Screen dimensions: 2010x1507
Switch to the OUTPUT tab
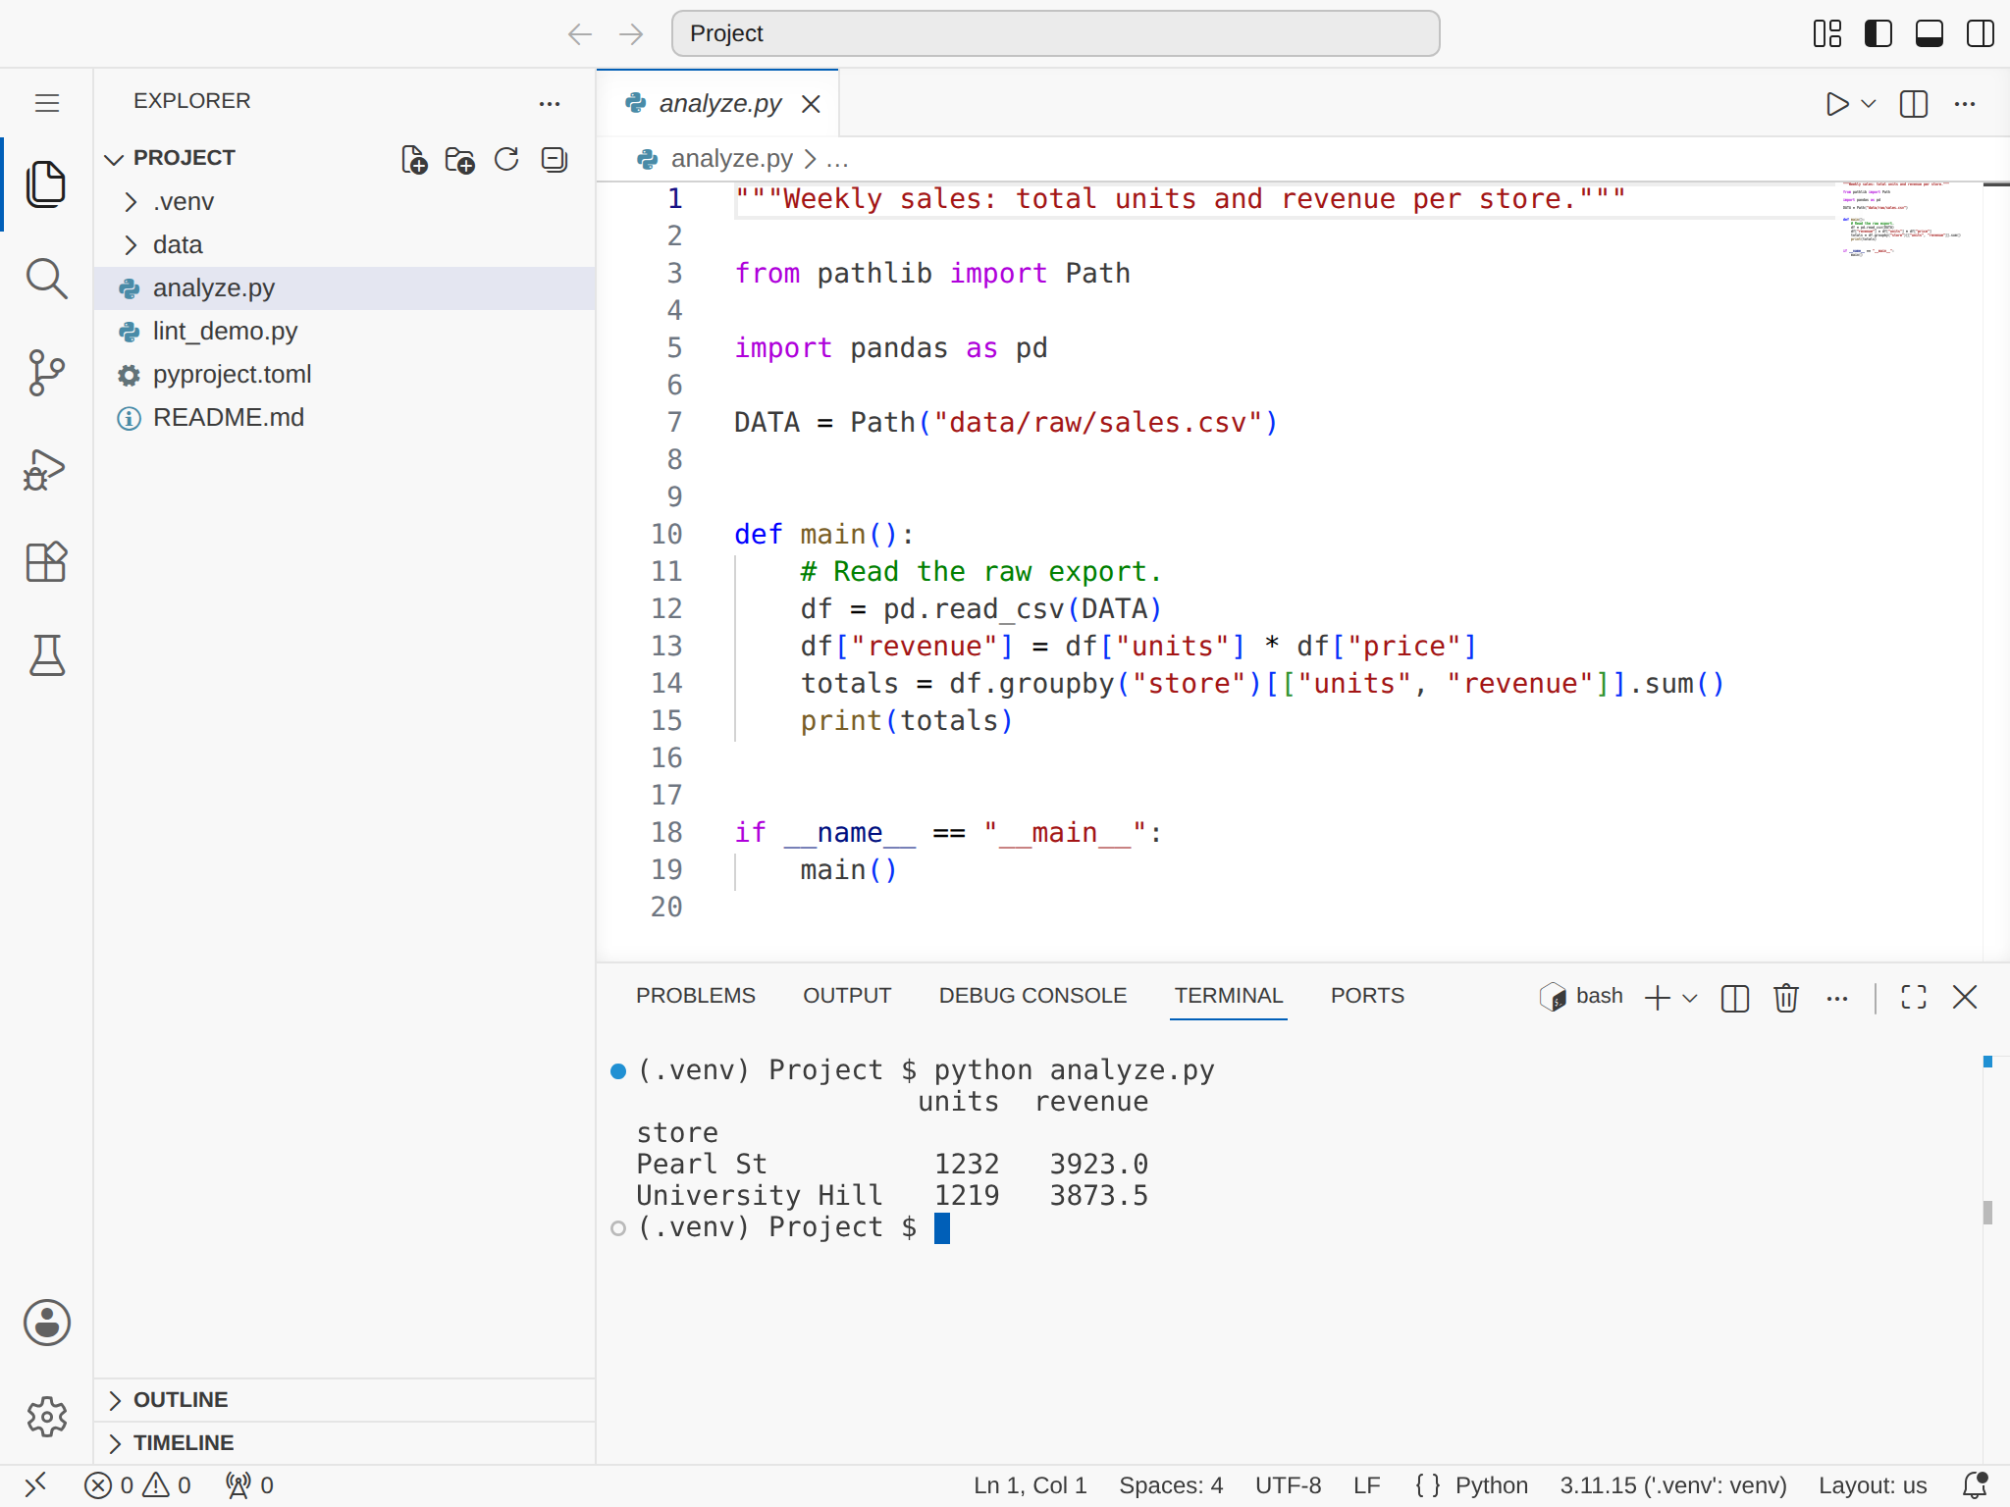[847, 996]
